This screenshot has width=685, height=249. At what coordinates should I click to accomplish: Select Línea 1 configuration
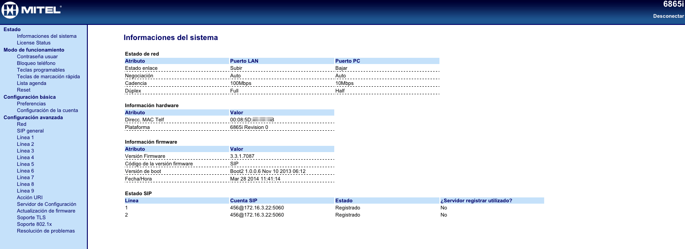[x=25, y=137]
